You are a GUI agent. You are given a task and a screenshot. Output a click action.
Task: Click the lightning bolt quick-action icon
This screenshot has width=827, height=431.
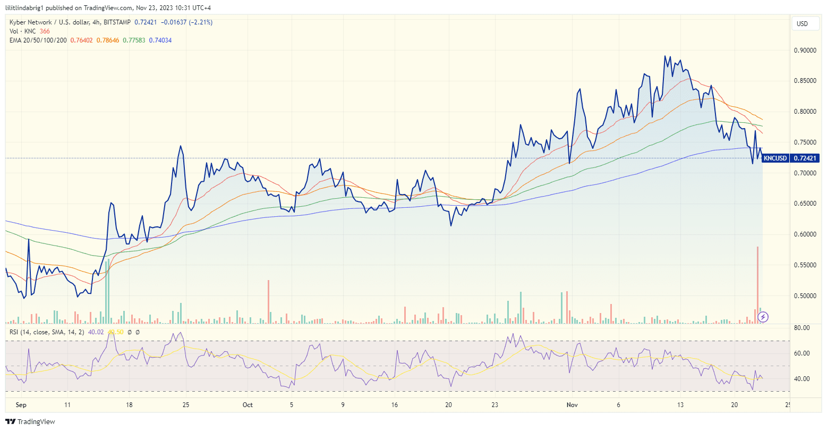pos(763,317)
